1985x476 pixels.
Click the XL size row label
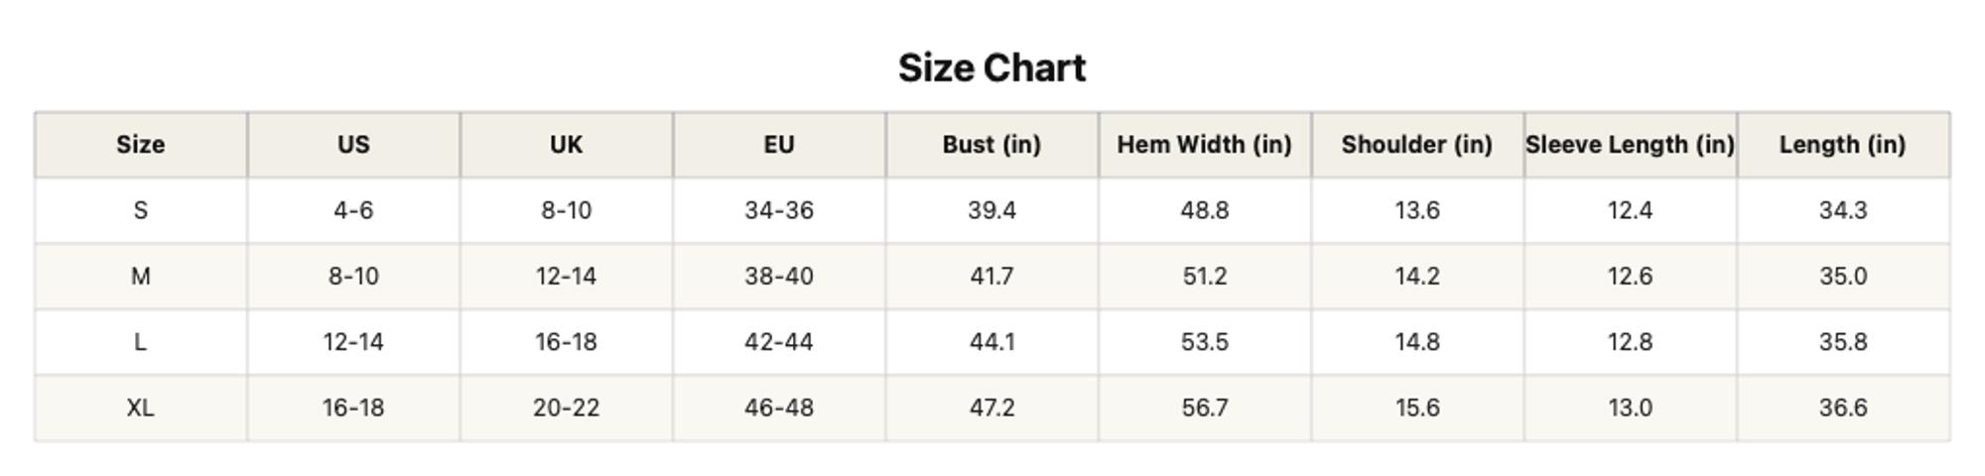[141, 408]
